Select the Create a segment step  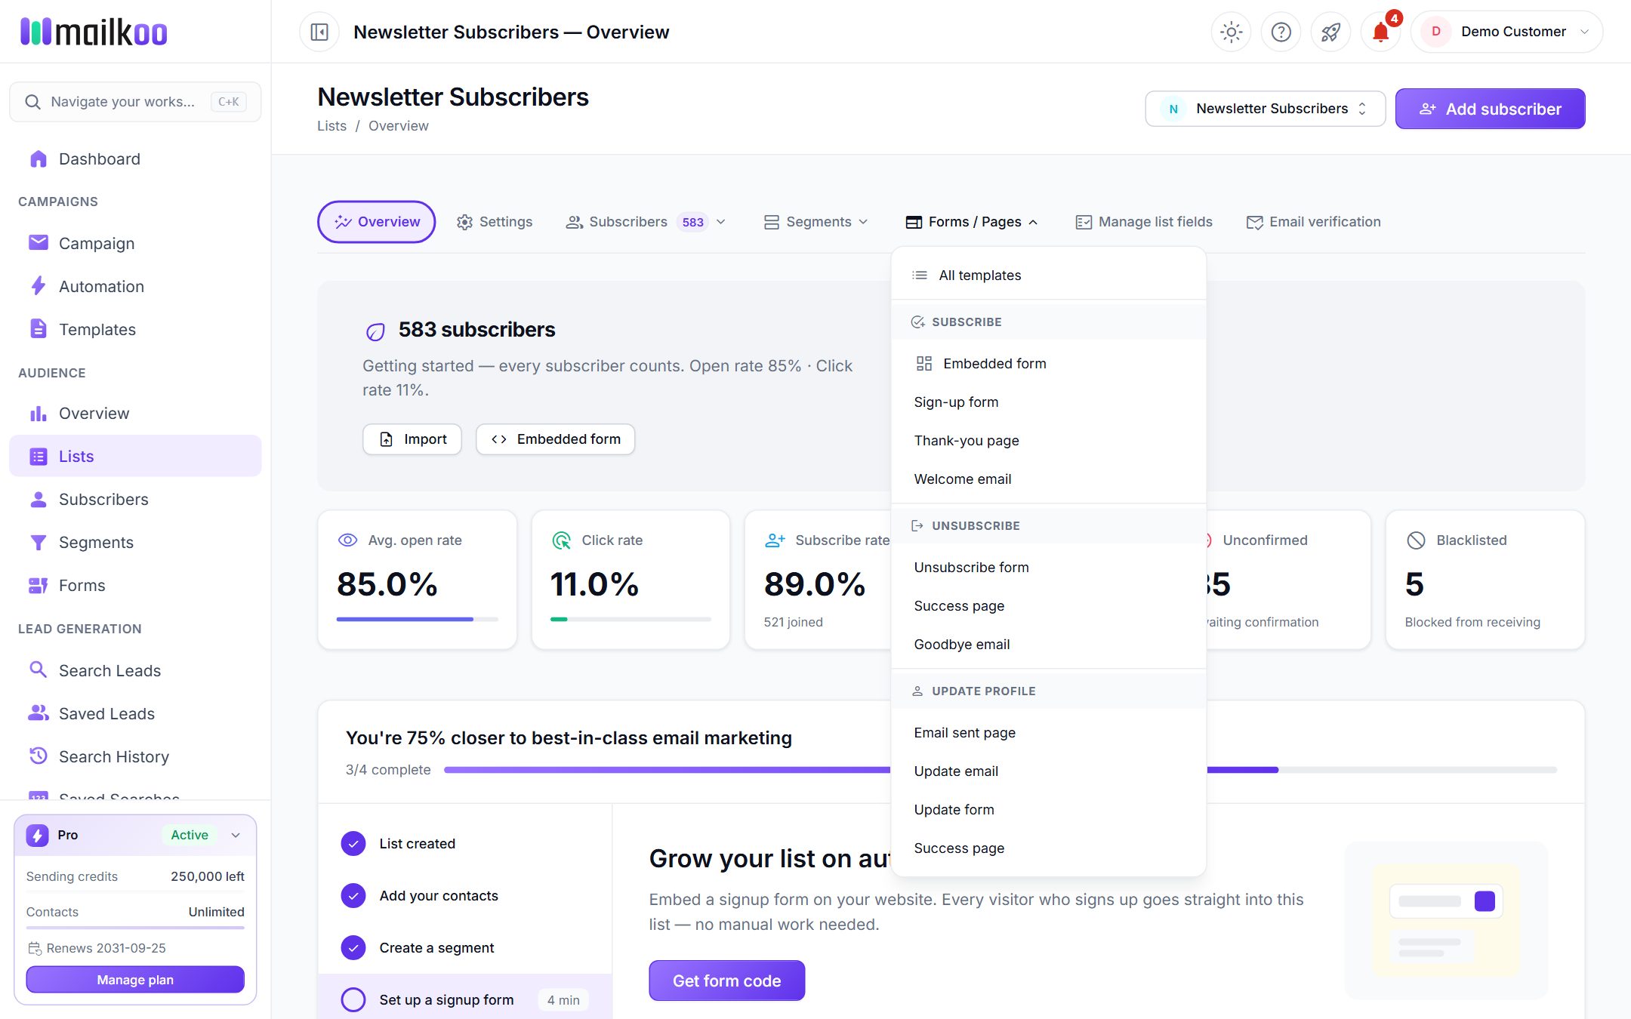tap(465, 947)
